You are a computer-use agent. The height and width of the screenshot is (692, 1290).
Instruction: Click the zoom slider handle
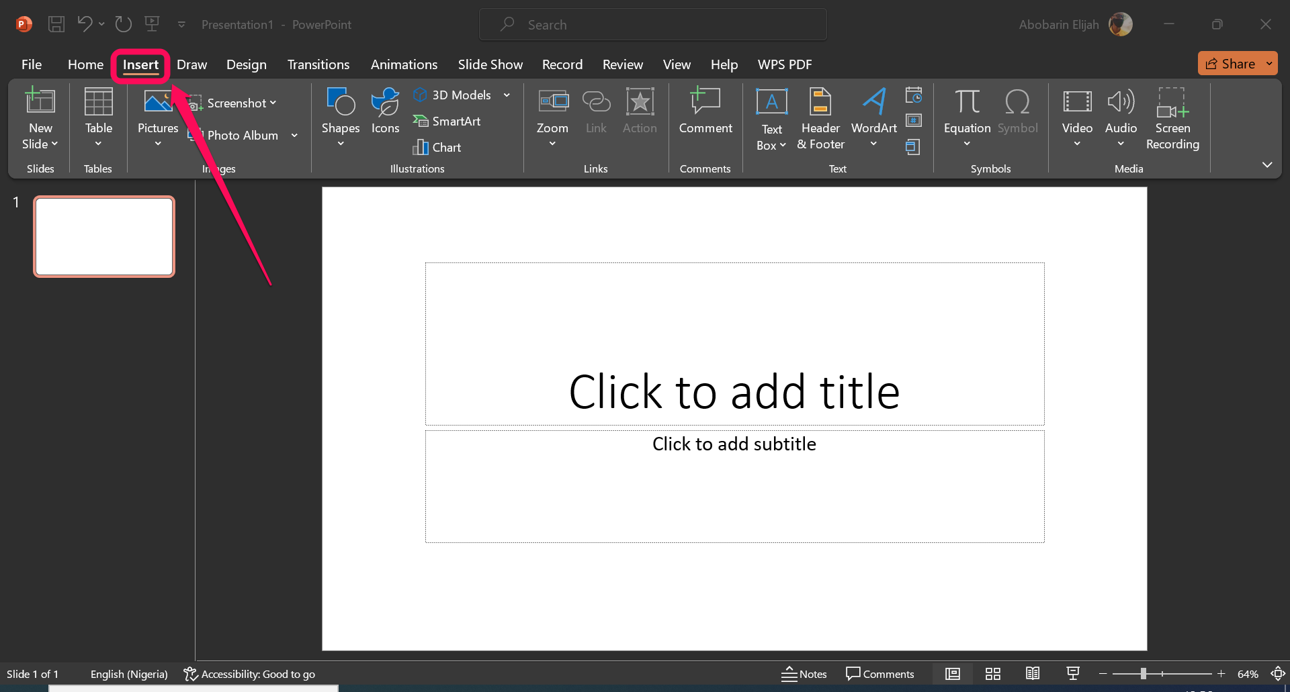pyautogui.click(x=1143, y=674)
